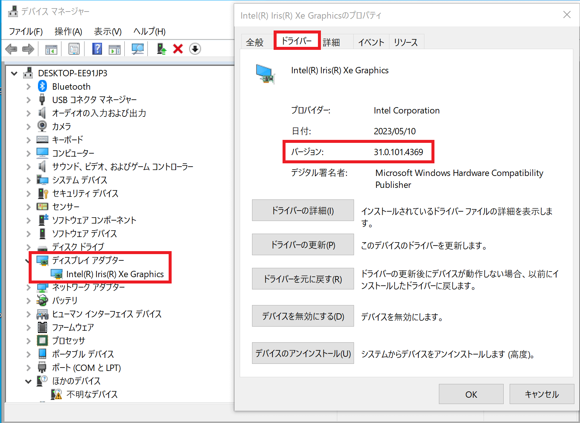Expand the コンピューター category
The image size is (580, 423).
pyautogui.click(x=28, y=153)
